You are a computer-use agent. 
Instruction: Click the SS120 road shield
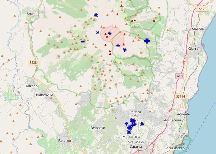click(x=202, y=9)
